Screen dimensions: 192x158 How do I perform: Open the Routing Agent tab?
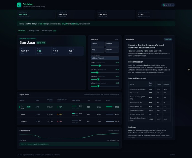pos(34,31)
